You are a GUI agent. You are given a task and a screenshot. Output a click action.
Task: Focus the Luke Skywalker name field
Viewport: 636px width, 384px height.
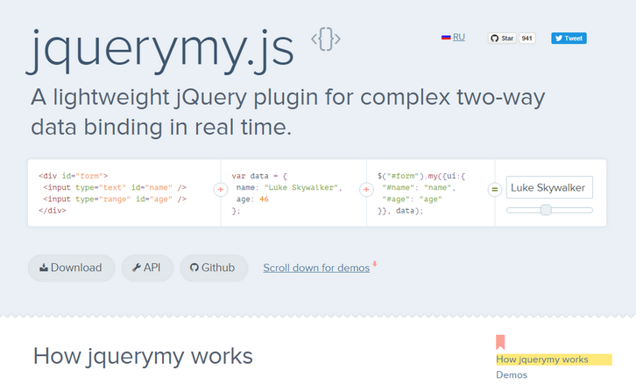pyautogui.click(x=549, y=187)
